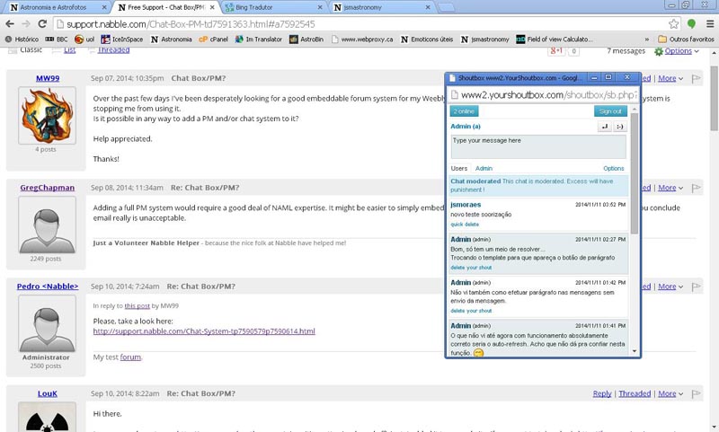Open the Field of view Calculator bookmark
The width and height of the screenshot is (719, 432).
tap(552, 40)
